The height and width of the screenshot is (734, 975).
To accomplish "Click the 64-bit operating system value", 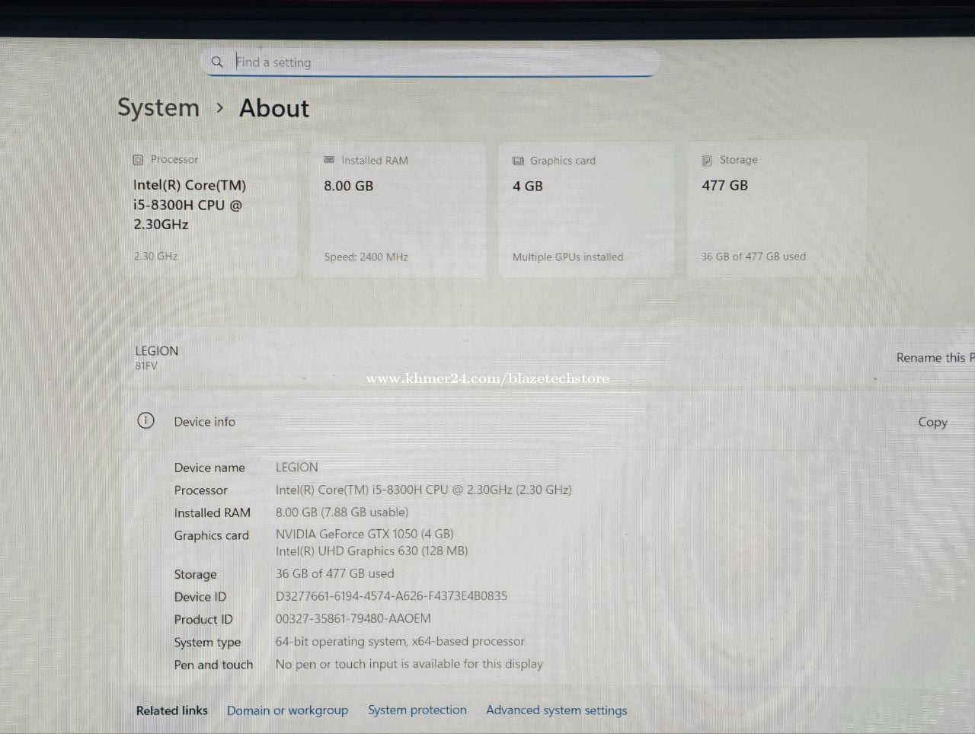I will click(x=400, y=642).
